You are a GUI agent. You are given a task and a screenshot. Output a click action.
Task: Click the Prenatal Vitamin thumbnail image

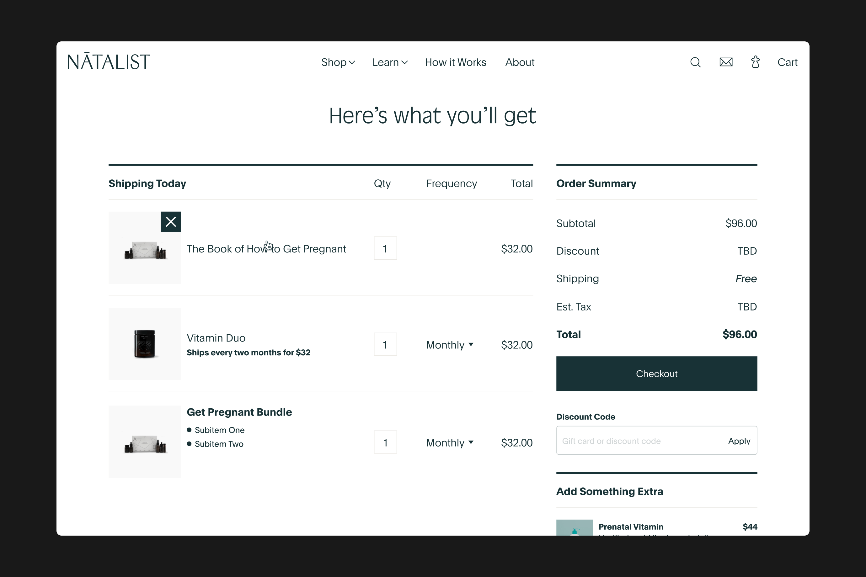[574, 527]
